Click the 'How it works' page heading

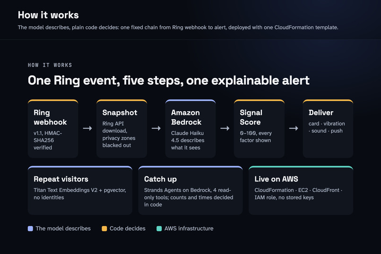point(48,15)
